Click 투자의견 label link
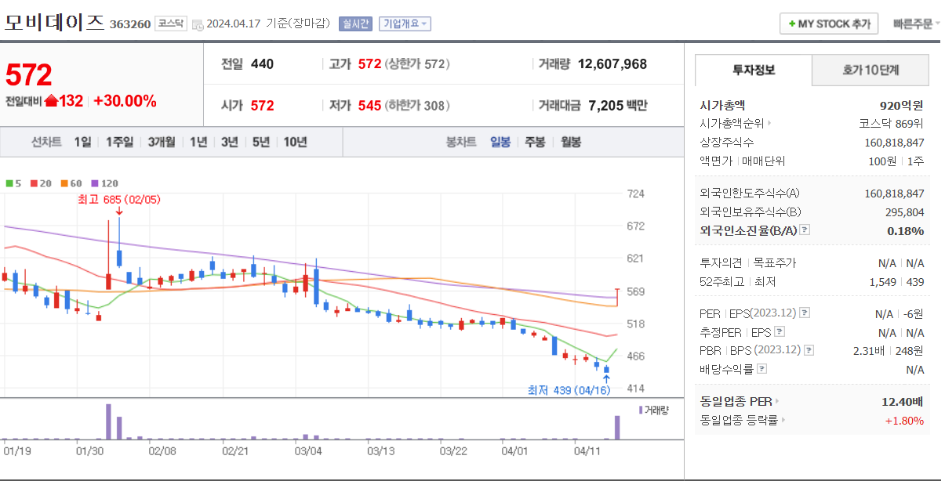 [720, 262]
